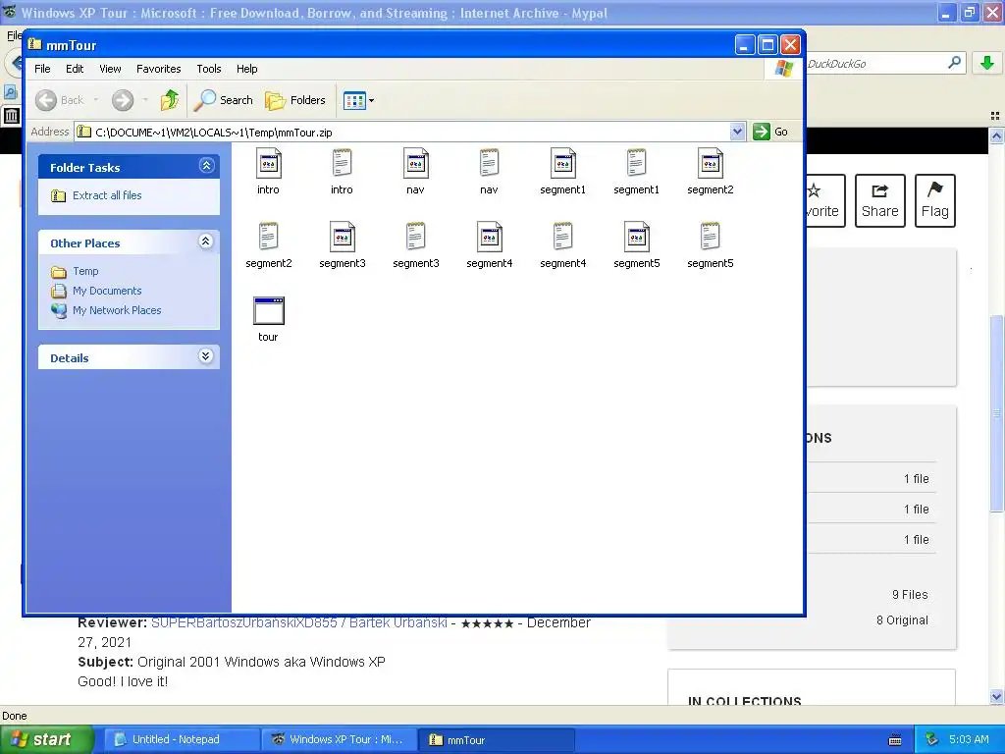Click the mmTour taskbar button
Viewport: 1005px width, 754px height.
(x=496, y=739)
